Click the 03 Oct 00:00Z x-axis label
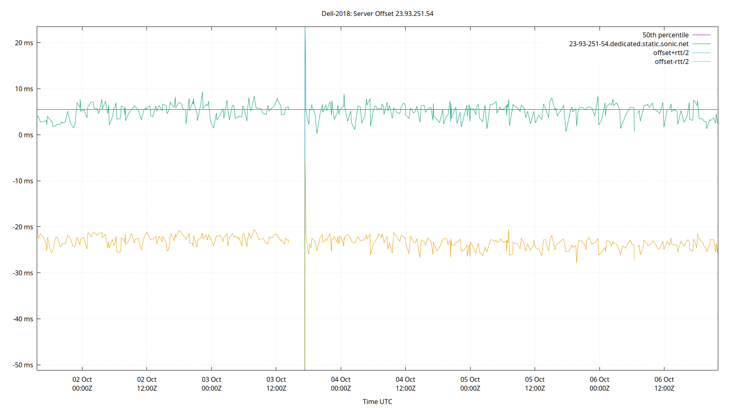The image size is (755, 408). coord(211,384)
